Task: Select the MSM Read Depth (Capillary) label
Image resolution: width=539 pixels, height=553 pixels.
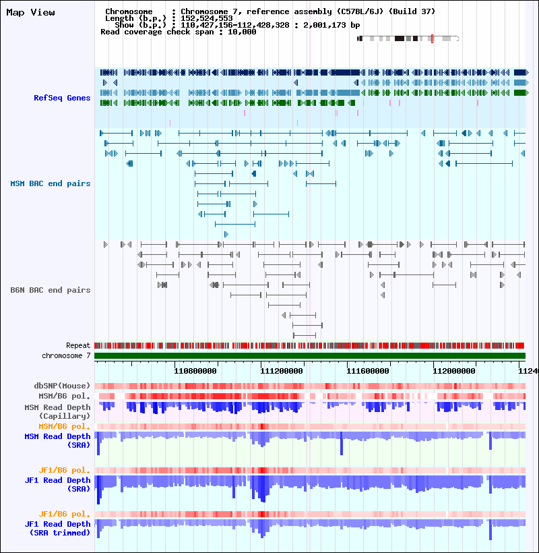Action: (x=57, y=411)
